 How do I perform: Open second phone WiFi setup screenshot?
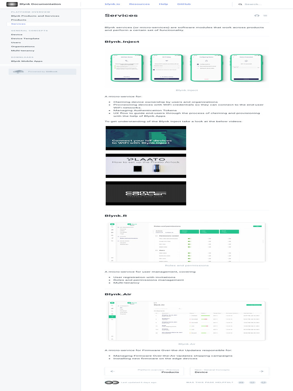(x=167, y=68)
